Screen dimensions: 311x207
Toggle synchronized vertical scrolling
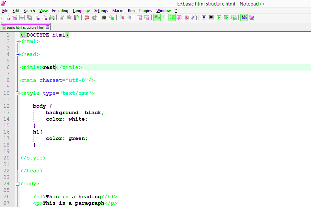point(139,18)
